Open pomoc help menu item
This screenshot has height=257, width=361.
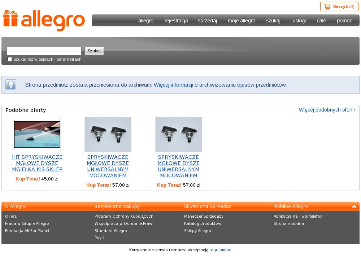344,21
